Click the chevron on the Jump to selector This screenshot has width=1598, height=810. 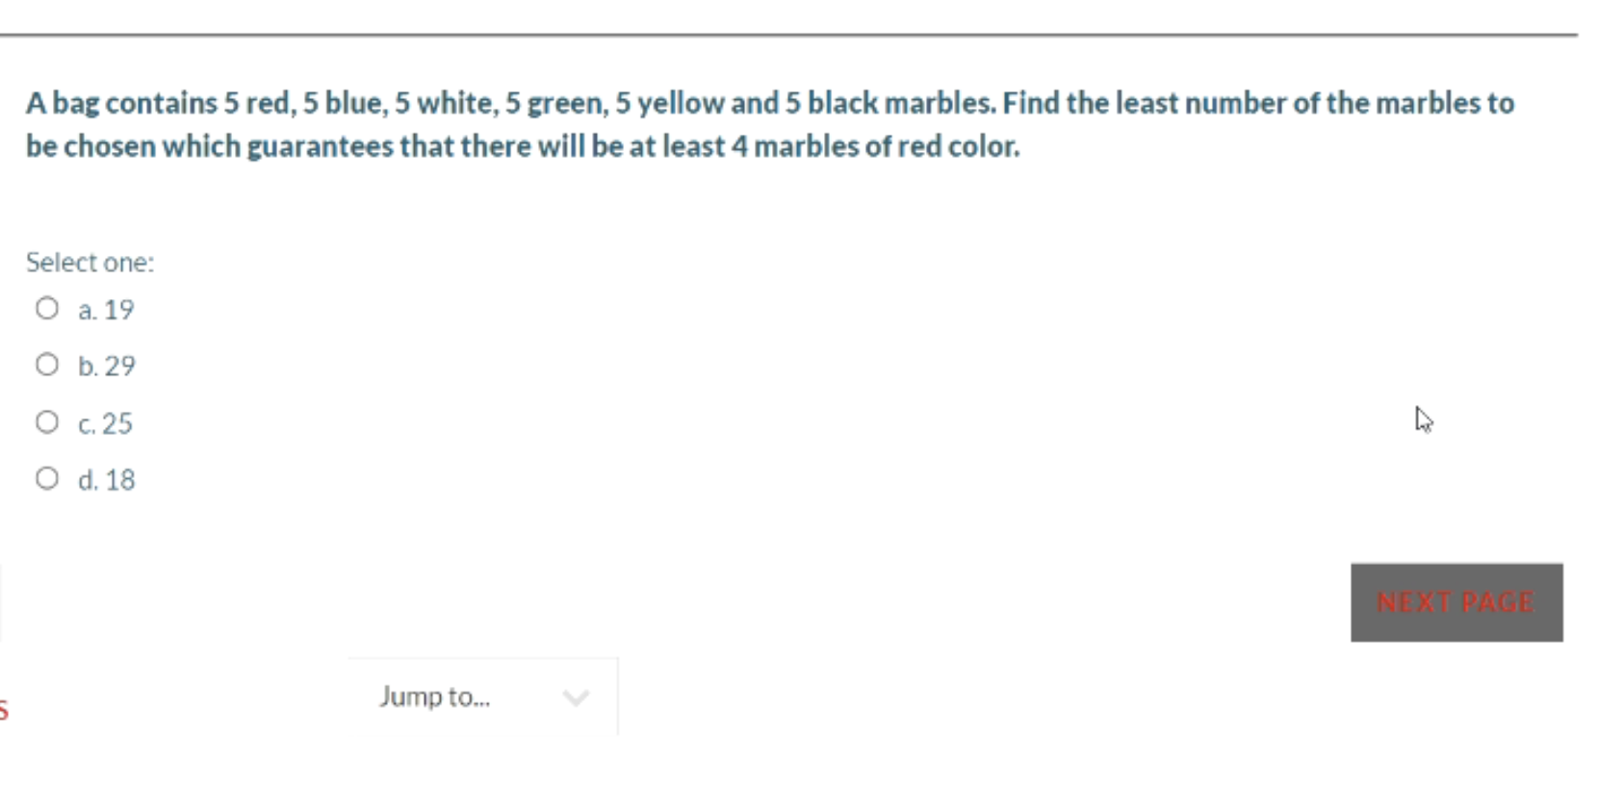576,697
